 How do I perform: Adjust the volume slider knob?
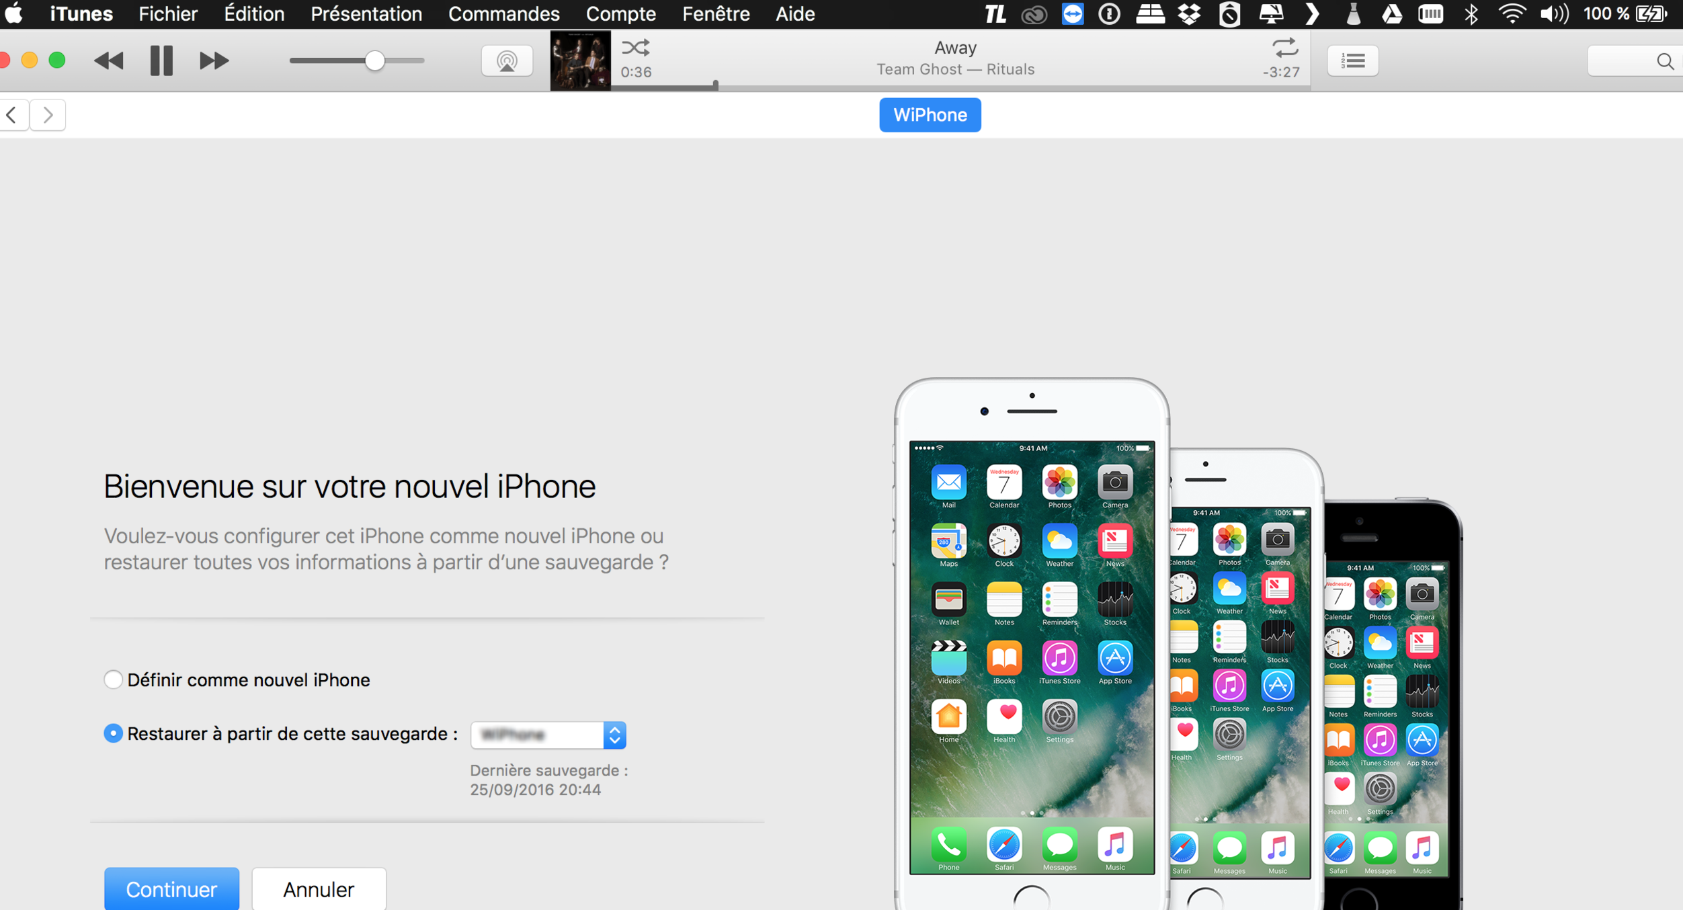pyautogui.click(x=374, y=61)
